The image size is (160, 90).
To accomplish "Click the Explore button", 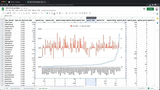I will [x=151, y=88].
